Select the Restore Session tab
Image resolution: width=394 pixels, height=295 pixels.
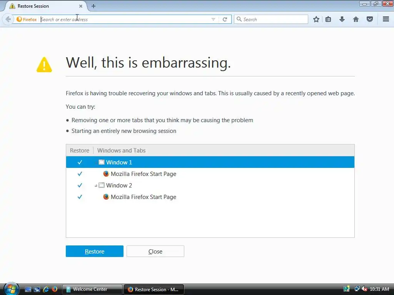coord(45,6)
